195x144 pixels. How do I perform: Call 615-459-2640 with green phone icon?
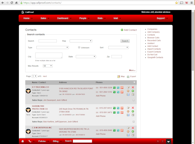click(x=114, y=130)
